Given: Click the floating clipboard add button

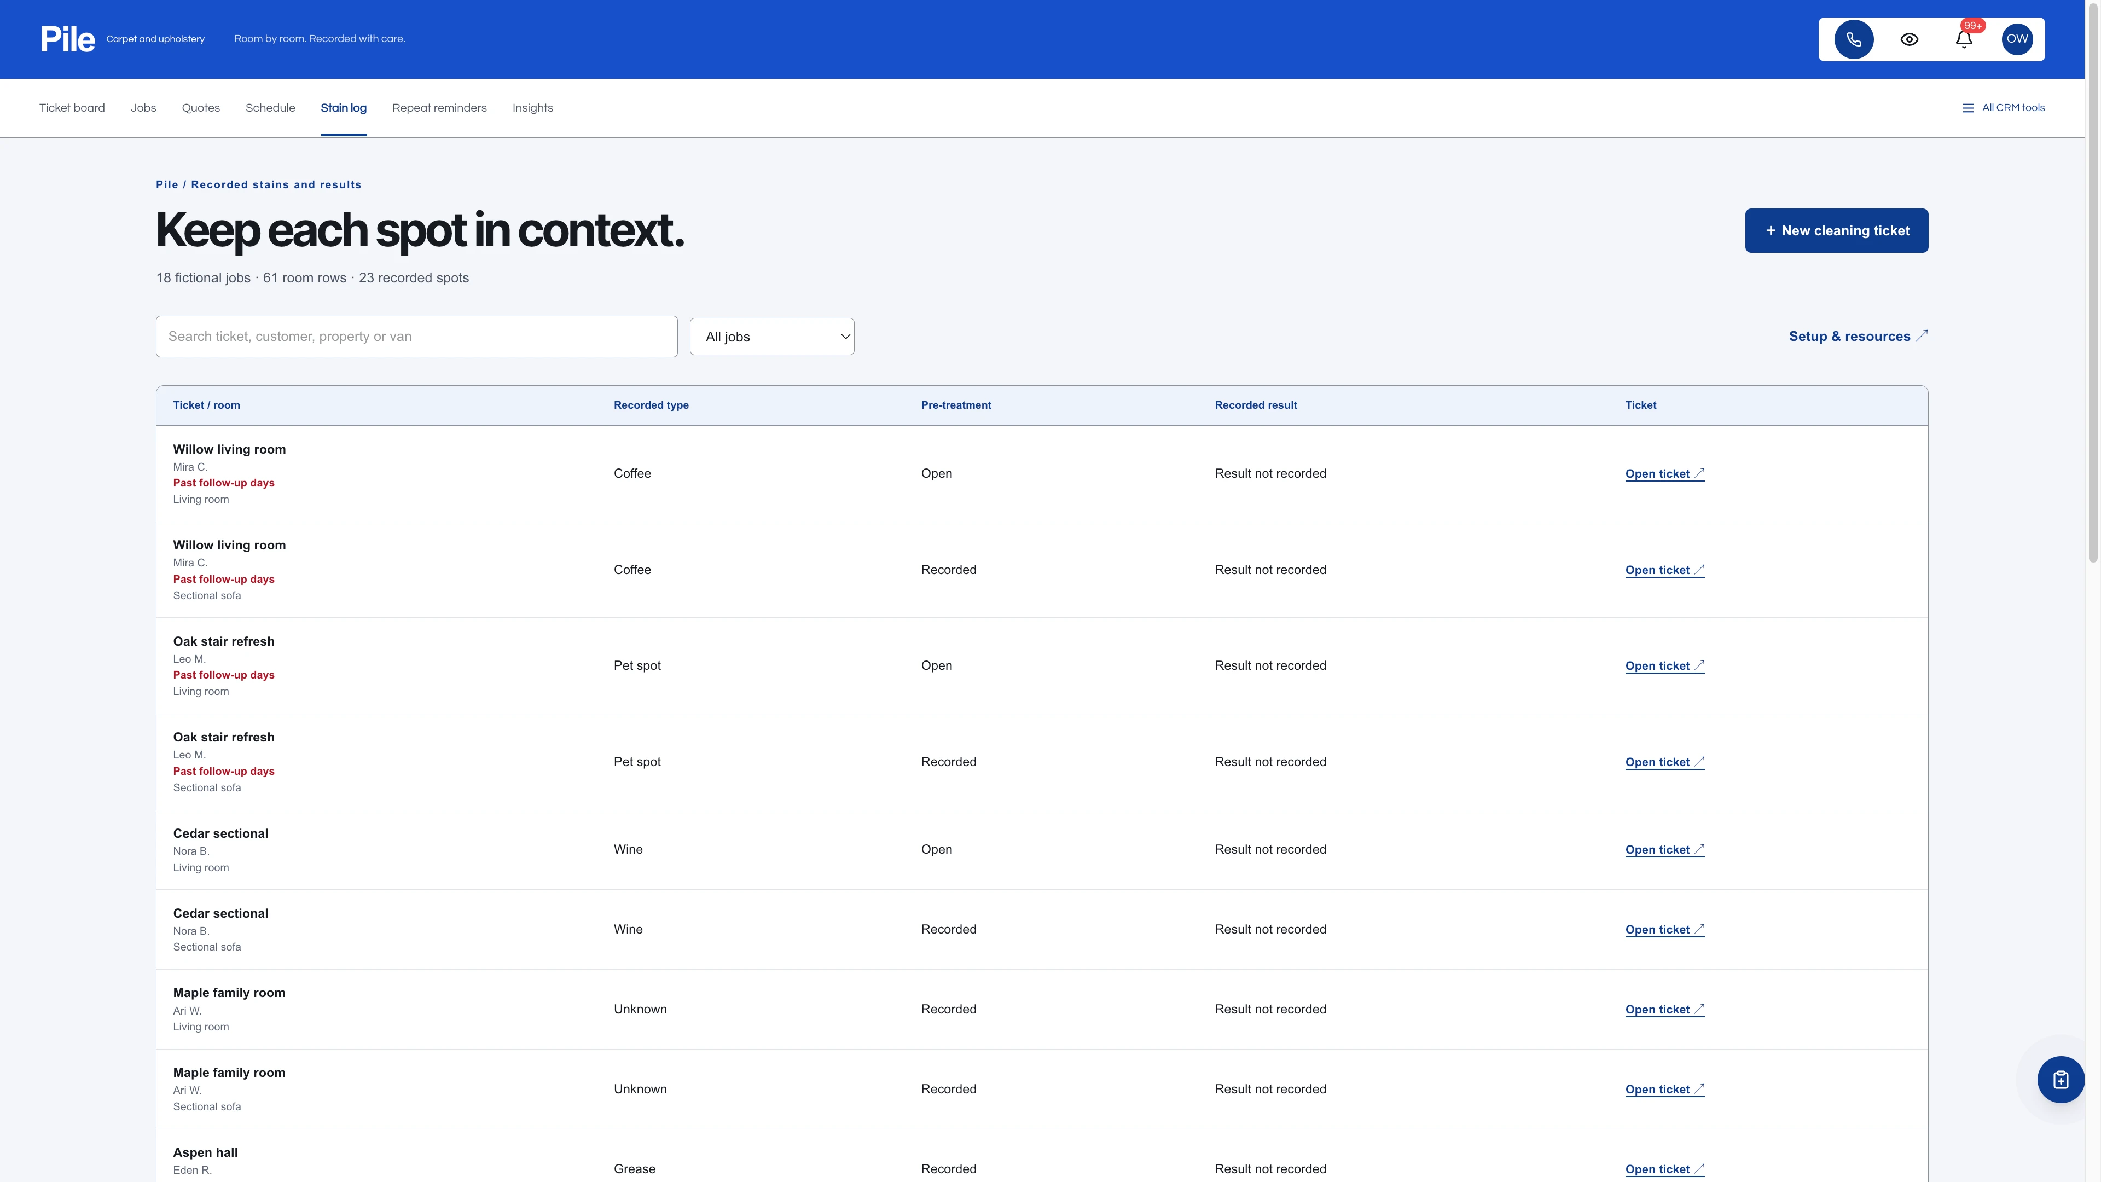Looking at the screenshot, I should click(2060, 1079).
